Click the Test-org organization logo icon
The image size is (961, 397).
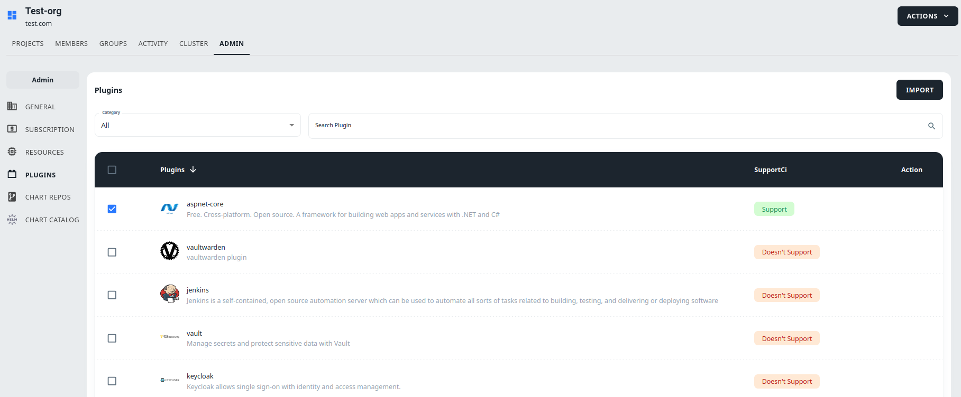tap(12, 15)
